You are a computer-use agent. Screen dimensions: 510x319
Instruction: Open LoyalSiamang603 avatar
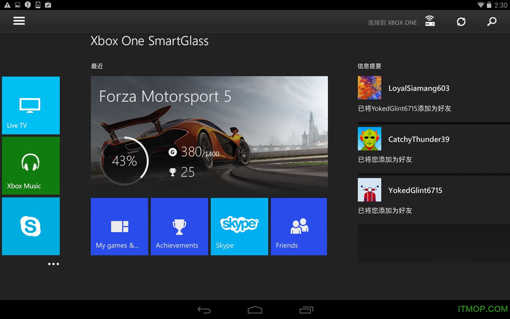pyautogui.click(x=369, y=88)
